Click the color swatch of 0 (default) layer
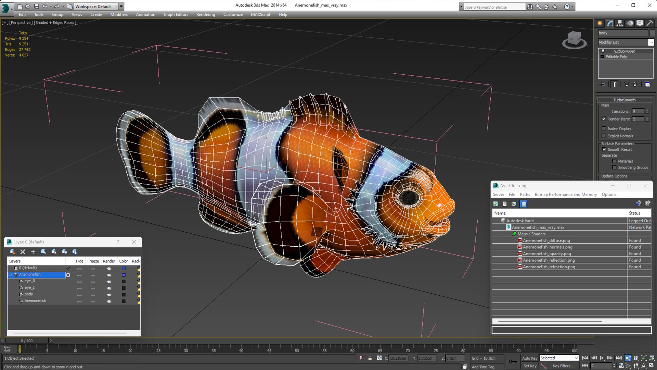The image size is (657, 370). click(124, 268)
